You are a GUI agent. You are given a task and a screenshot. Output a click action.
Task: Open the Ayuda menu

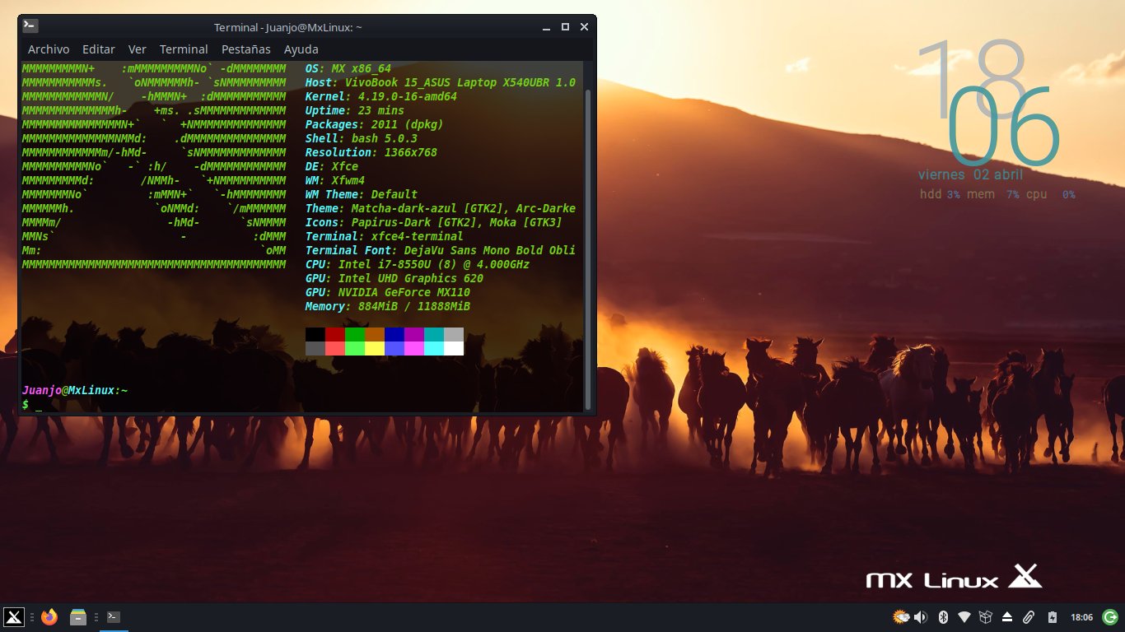click(301, 49)
